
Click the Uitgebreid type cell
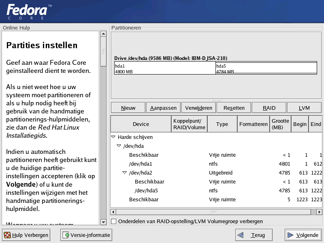[221, 173]
